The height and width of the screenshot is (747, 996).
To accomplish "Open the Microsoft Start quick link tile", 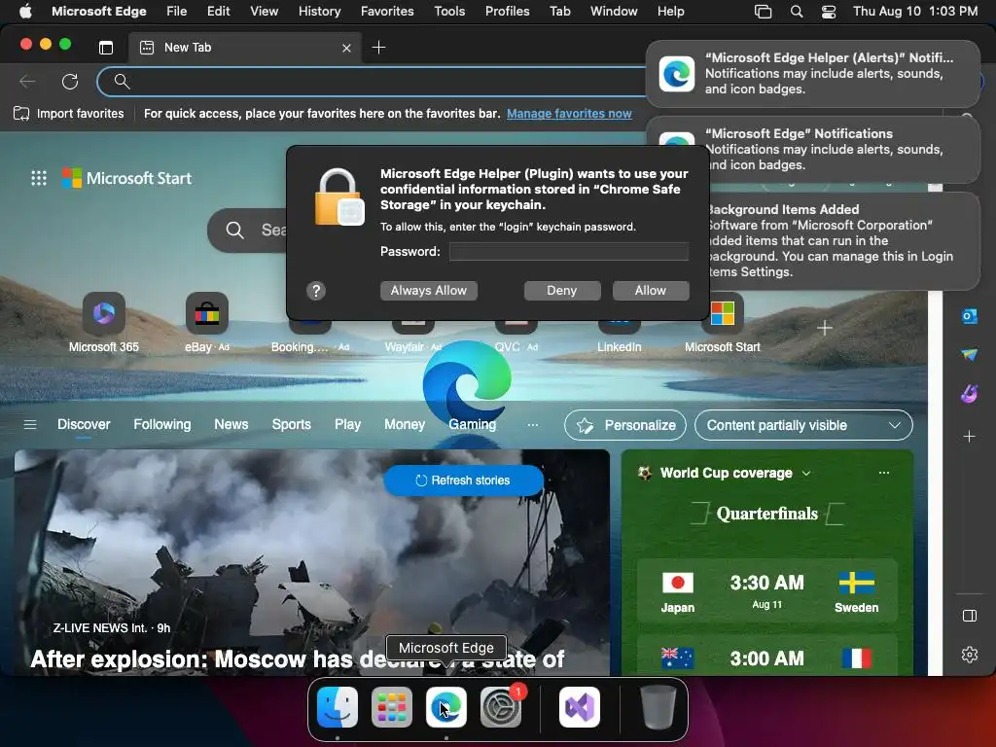I will pos(723,323).
